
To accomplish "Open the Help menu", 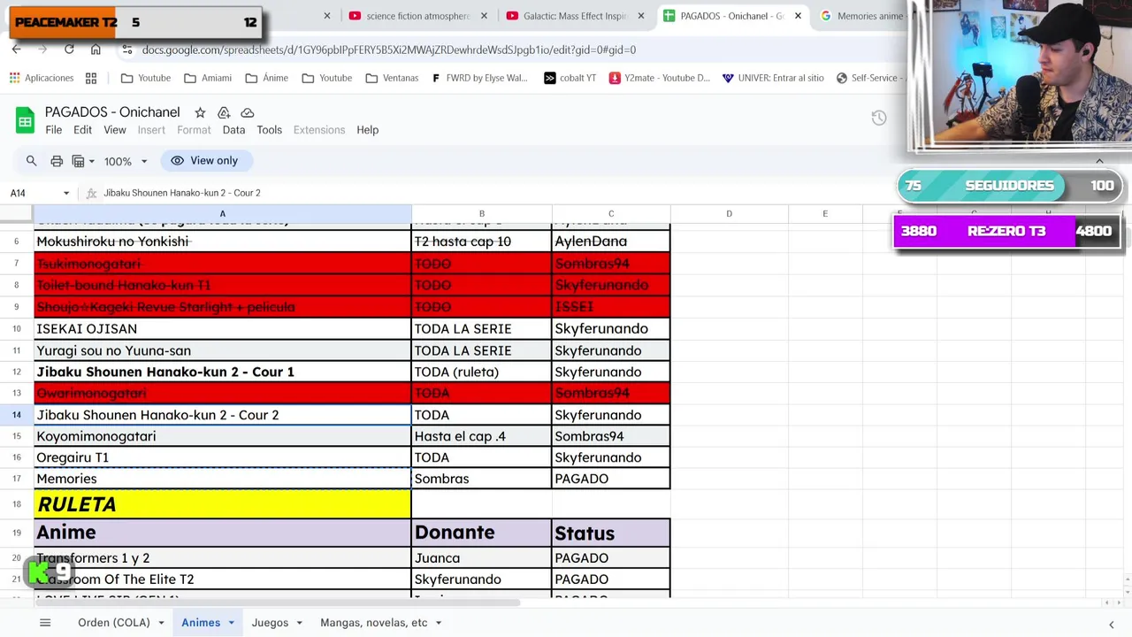I will click(x=367, y=130).
